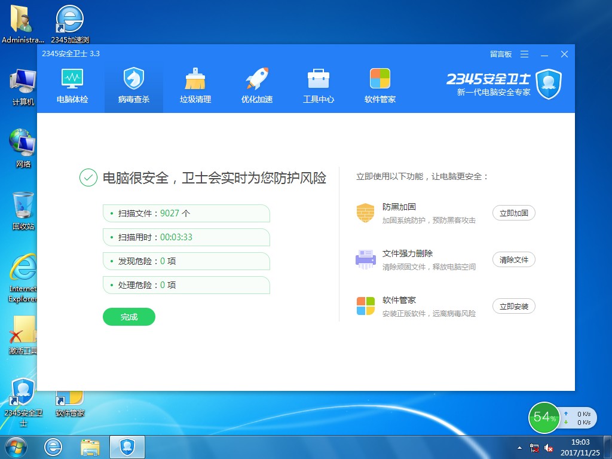This screenshot has height=459, width=612.
Task: Click the 文件强力删除 feature title
Action: [x=408, y=253]
